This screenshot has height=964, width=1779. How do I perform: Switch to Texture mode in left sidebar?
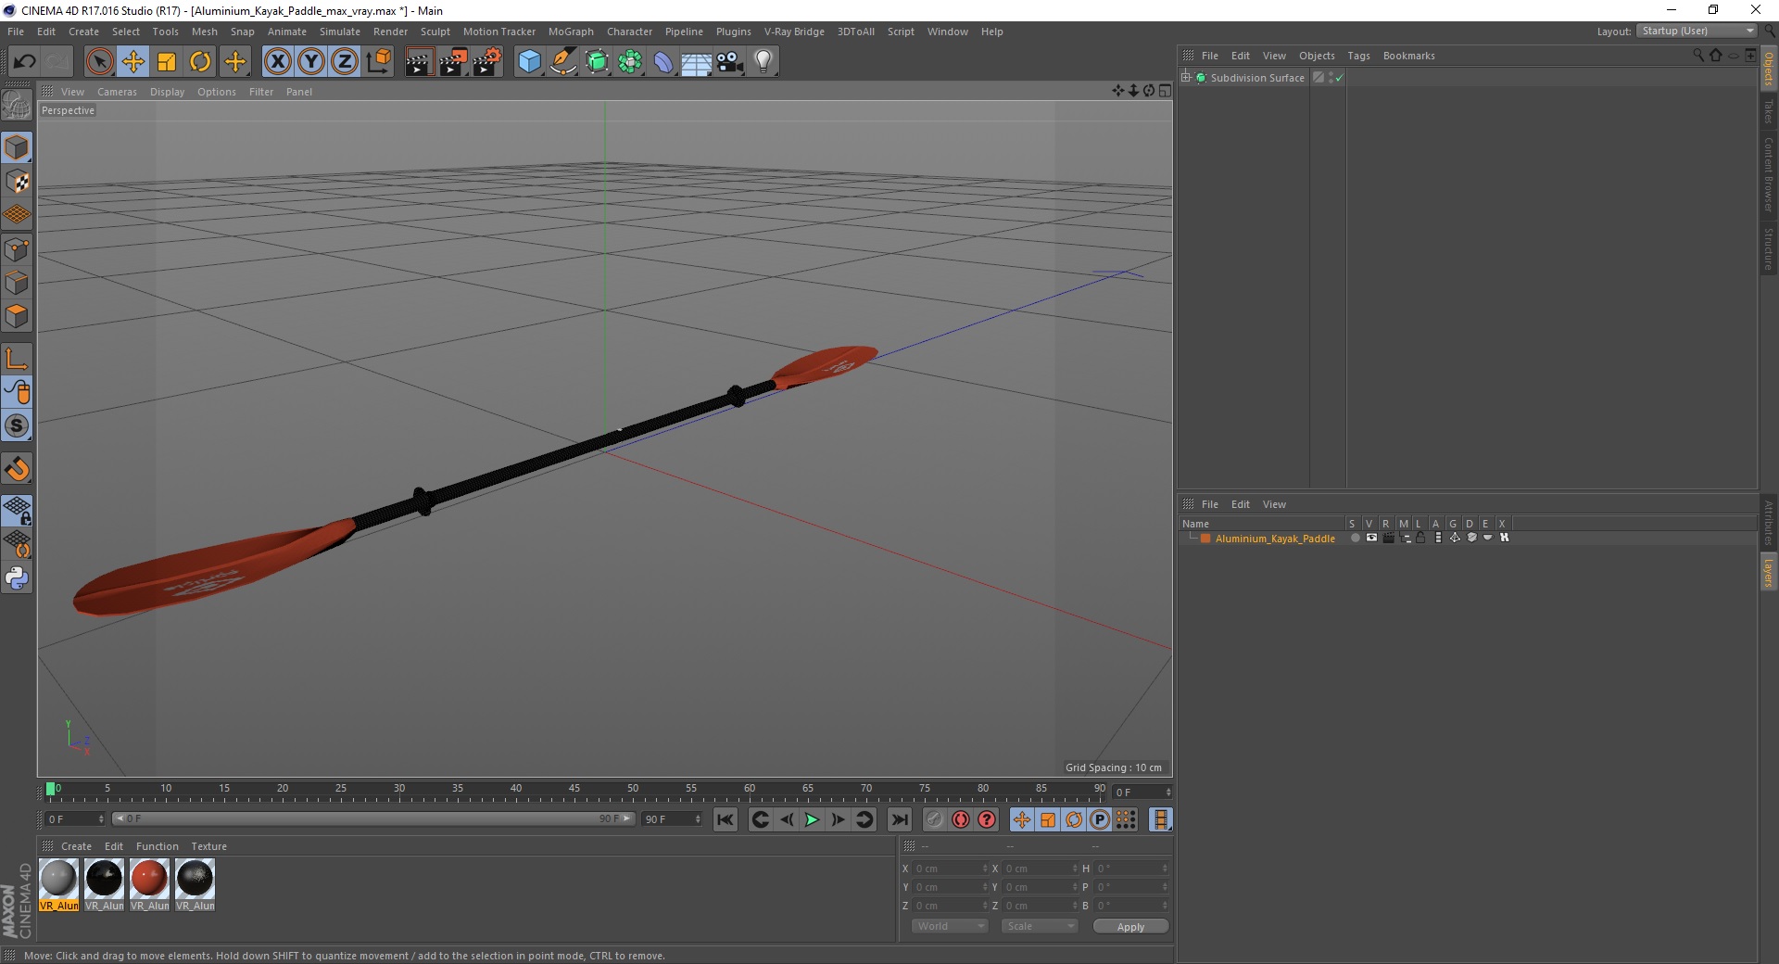point(17,182)
